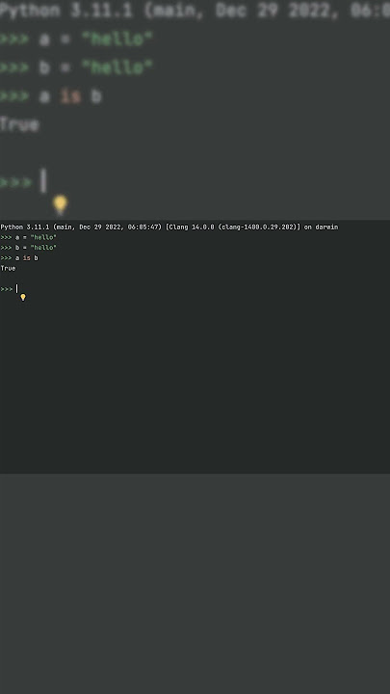Click the empty dark console area below the prompt
The height and width of the screenshot is (694, 390).
[x=195, y=385]
